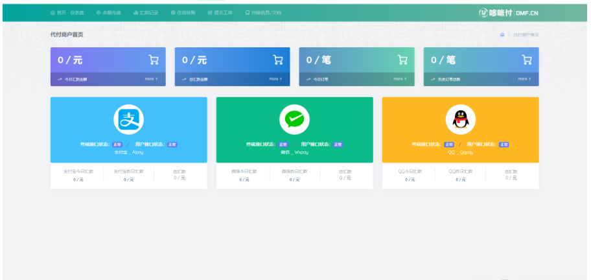Open more link on 今日订单 card
The height and width of the screenshot is (280, 591).
tap(400, 79)
